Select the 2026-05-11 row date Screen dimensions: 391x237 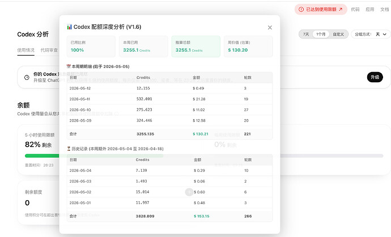pos(80,99)
